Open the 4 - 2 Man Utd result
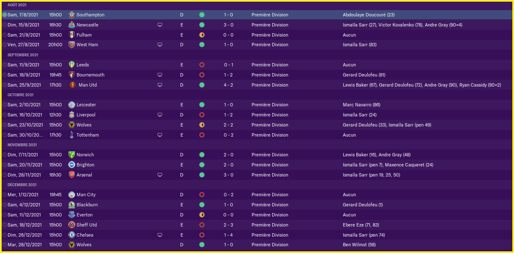Image resolution: width=514 pixels, height=253 pixels. tap(228, 85)
